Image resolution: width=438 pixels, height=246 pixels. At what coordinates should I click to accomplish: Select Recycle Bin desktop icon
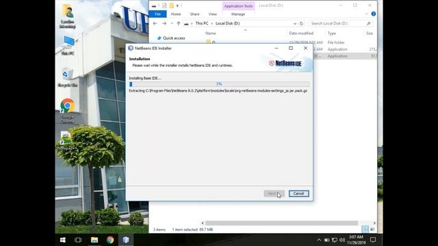click(x=67, y=77)
